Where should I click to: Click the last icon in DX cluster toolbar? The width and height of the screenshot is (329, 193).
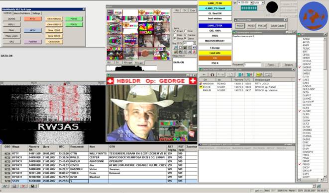tap(268, 74)
